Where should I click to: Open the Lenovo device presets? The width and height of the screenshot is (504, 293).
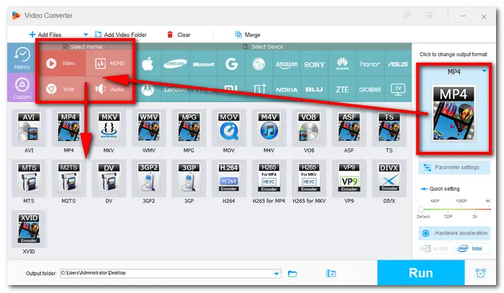click(175, 89)
